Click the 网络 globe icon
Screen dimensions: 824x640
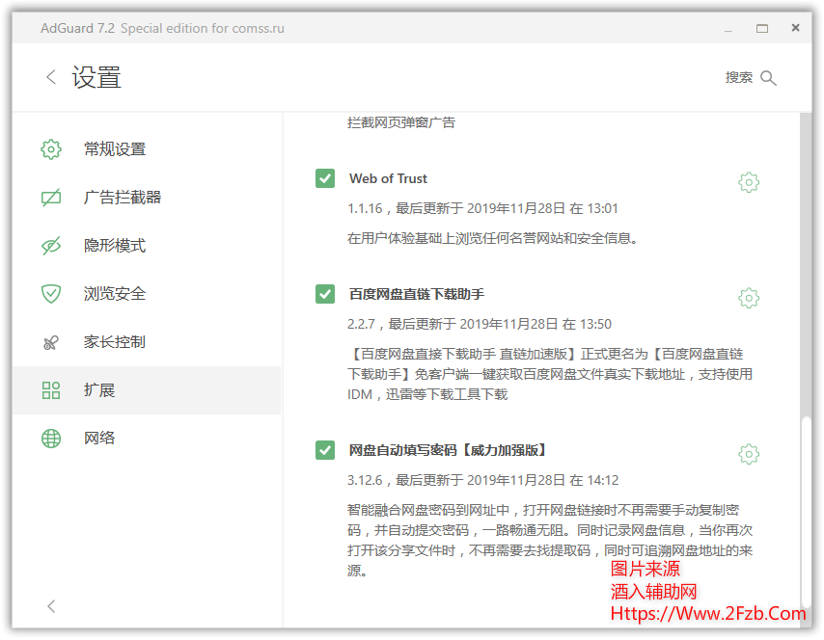click(x=51, y=438)
